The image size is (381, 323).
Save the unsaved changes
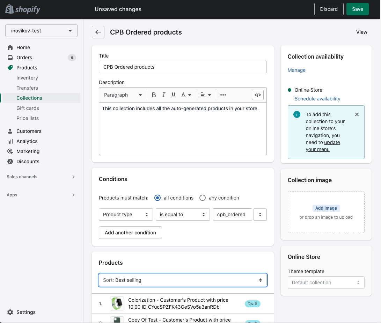(358, 9)
